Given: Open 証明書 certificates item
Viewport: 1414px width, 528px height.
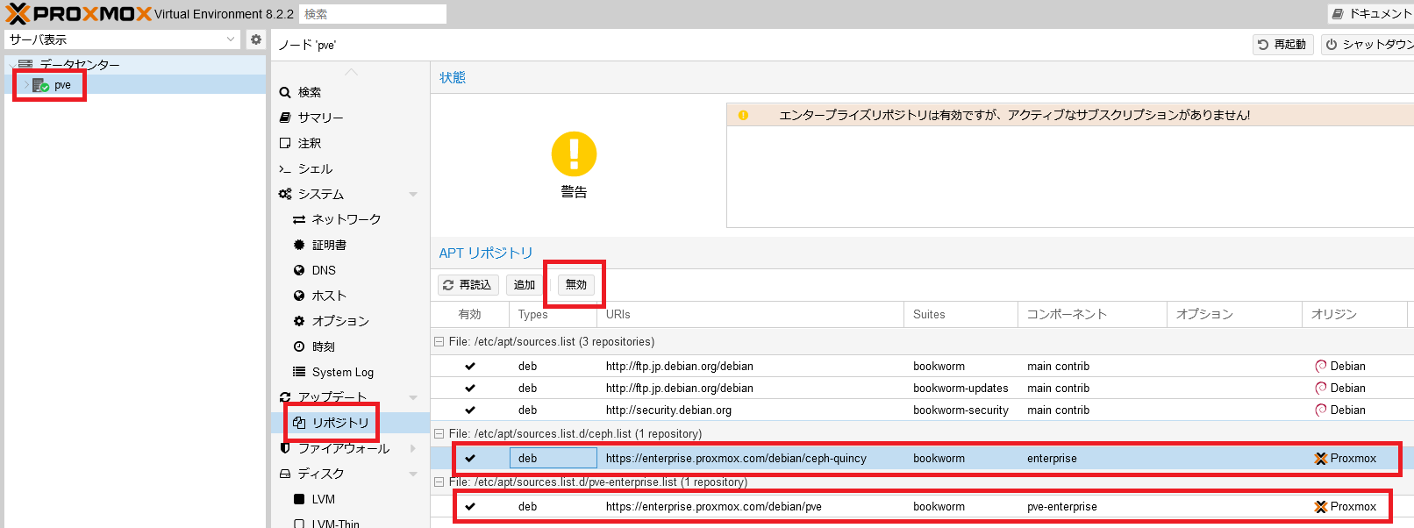Looking at the screenshot, I should [320, 245].
